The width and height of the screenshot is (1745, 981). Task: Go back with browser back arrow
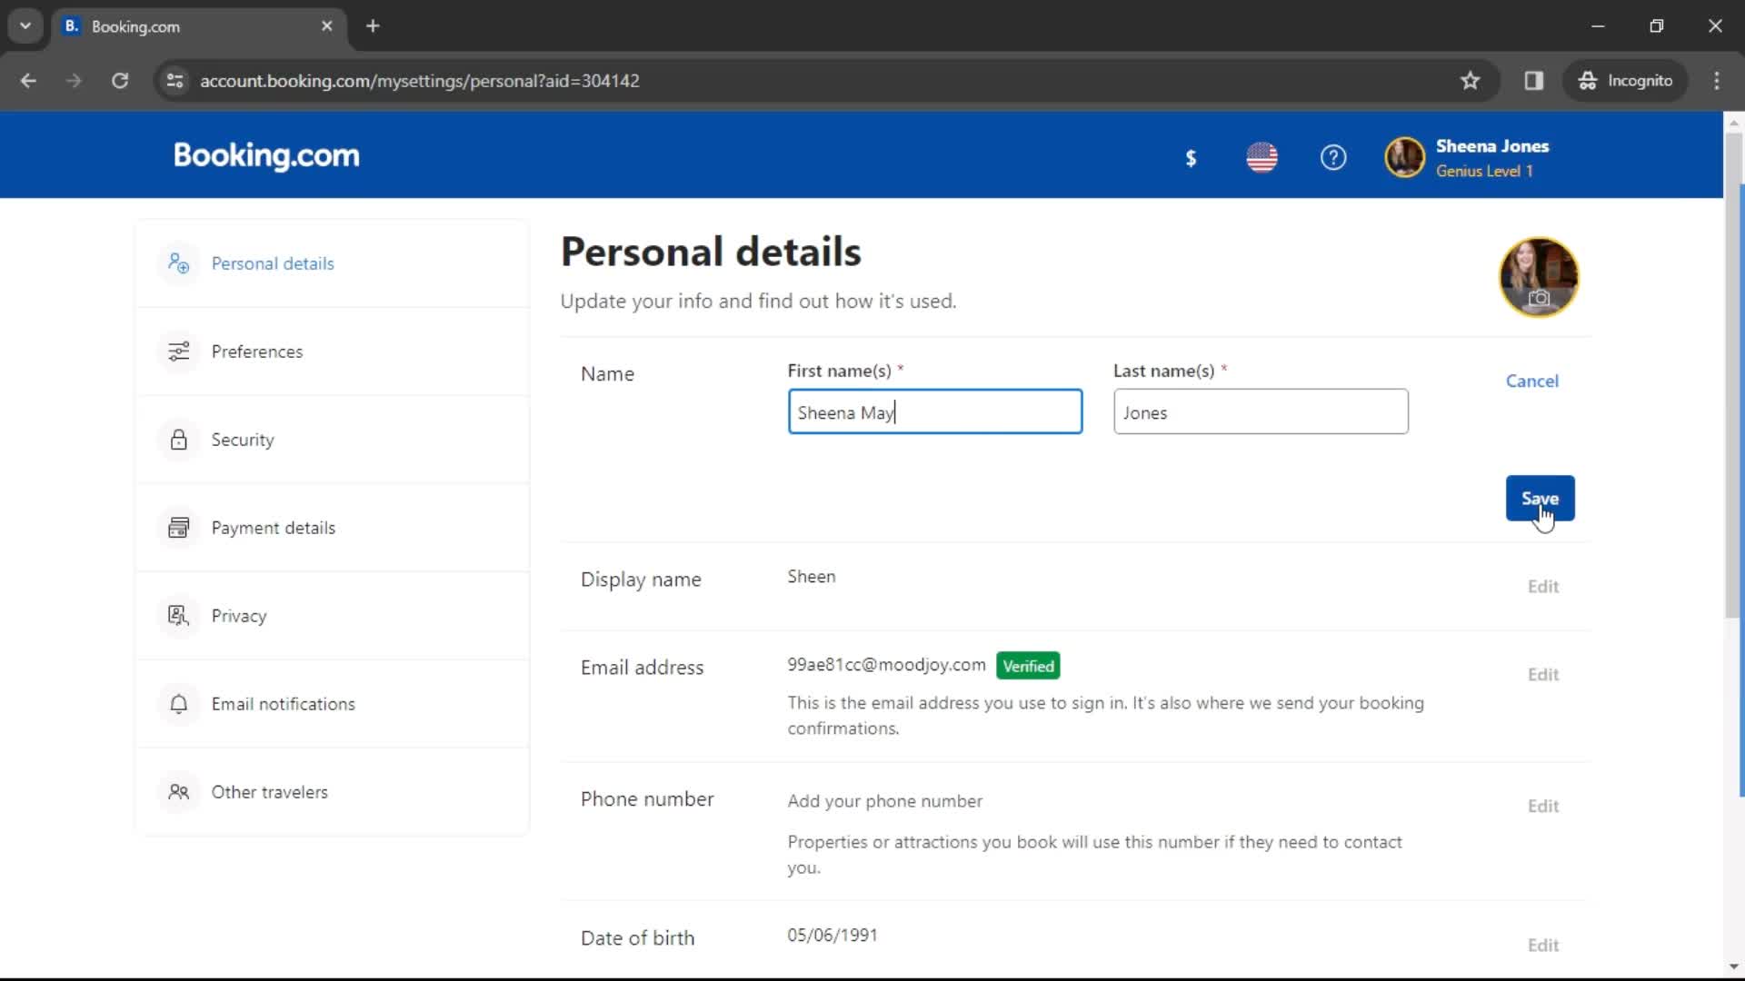(x=28, y=81)
